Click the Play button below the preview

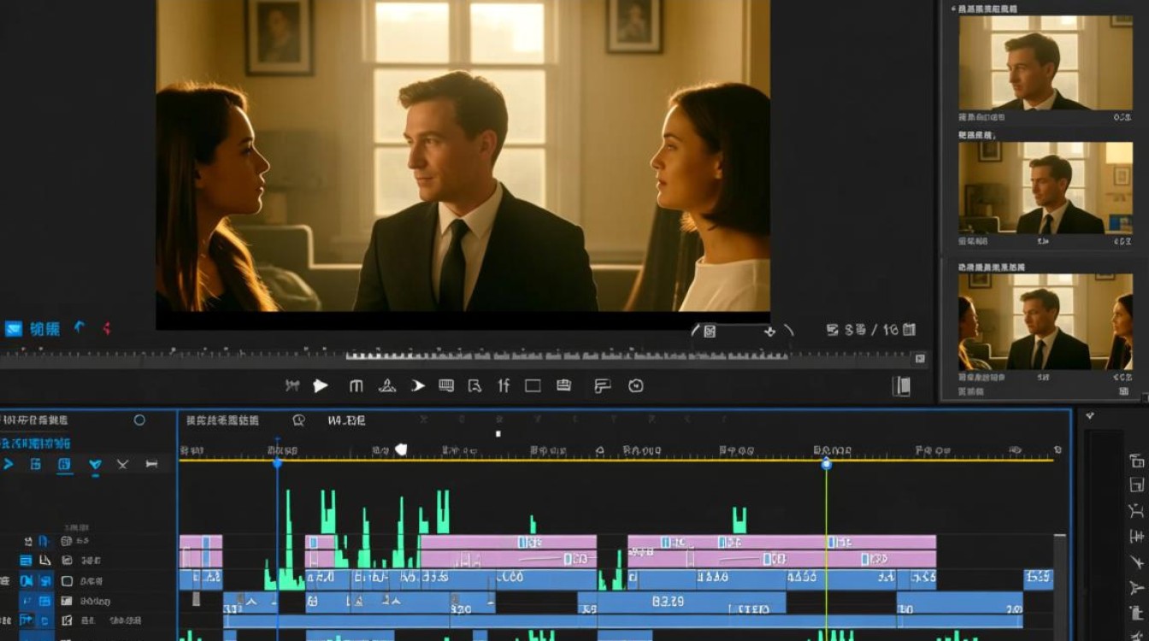(x=321, y=386)
